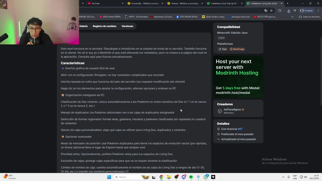Open the Adobe PREMI... YouTube bookmark
The width and height of the screenshot is (322, 181).
[x=110, y=17]
